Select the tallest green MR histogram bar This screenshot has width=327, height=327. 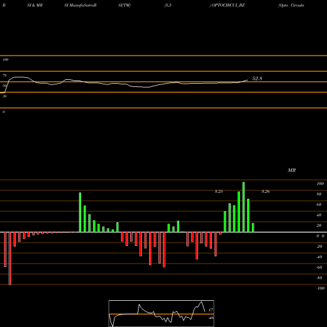[243, 207]
